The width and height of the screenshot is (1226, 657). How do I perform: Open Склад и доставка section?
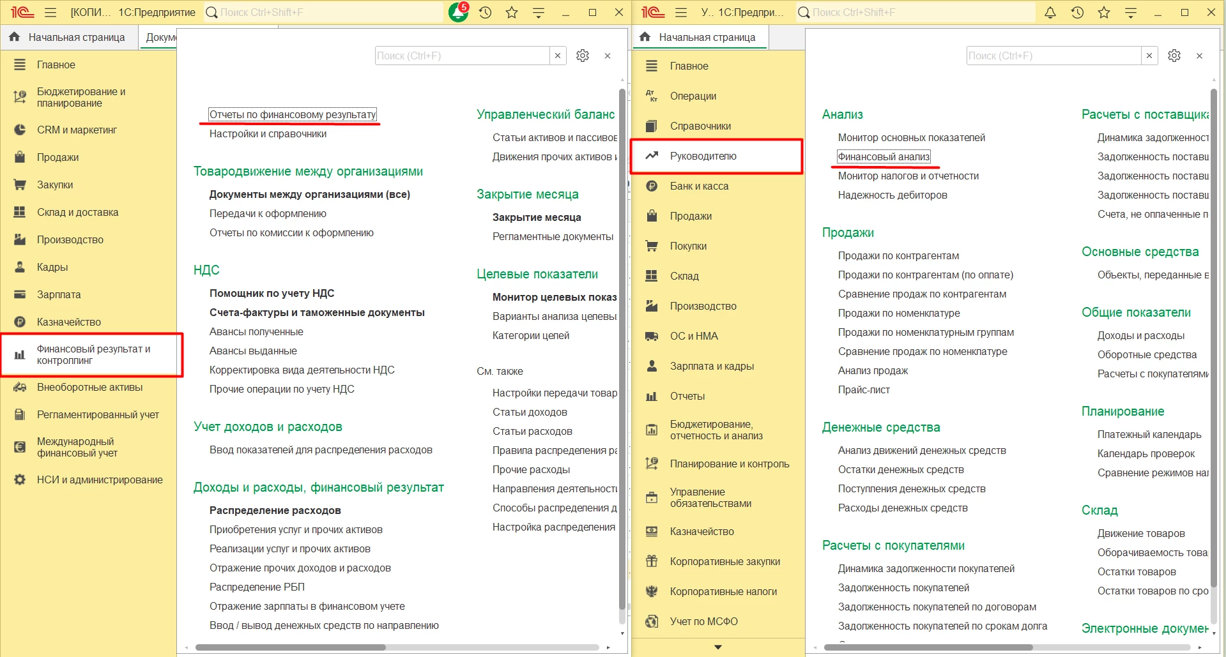coord(88,212)
